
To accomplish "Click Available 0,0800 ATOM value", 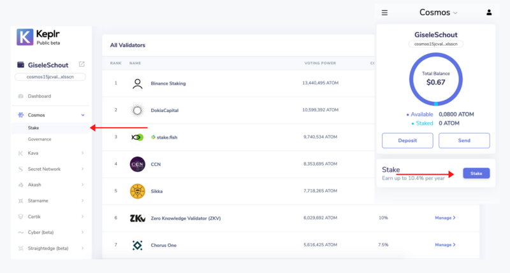I will coord(456,115).
